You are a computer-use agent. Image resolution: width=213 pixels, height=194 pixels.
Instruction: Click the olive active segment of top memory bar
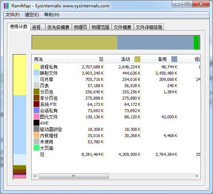(x=74, y=43)
